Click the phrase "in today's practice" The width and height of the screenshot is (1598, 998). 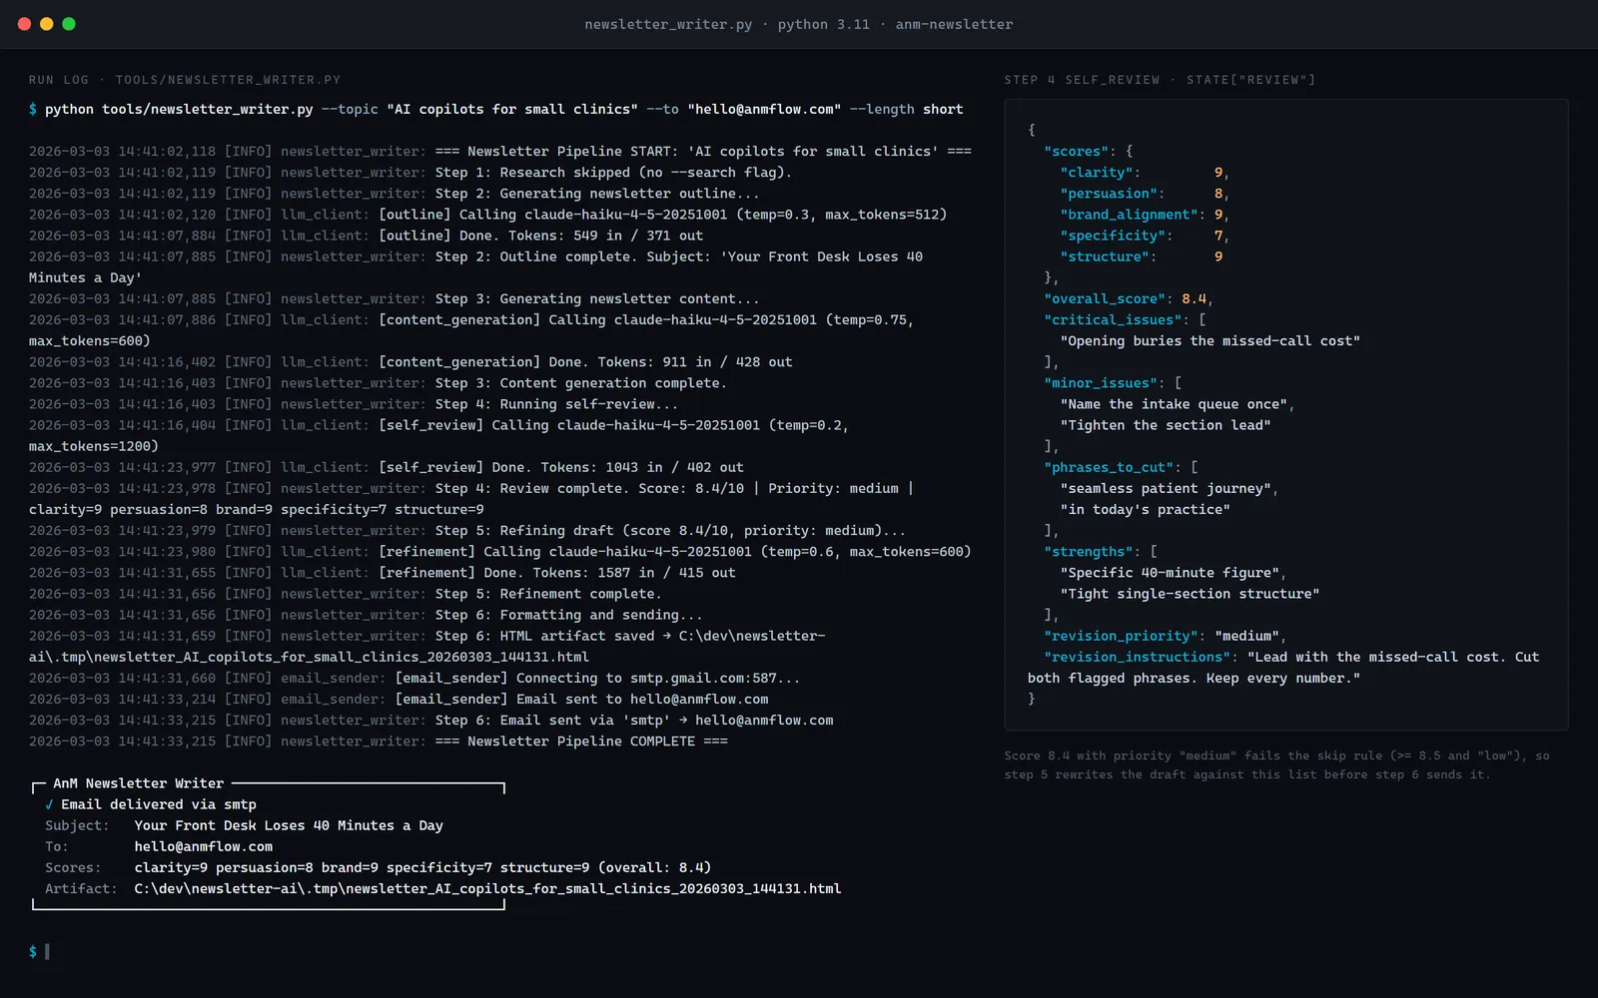pos(1146,510)
